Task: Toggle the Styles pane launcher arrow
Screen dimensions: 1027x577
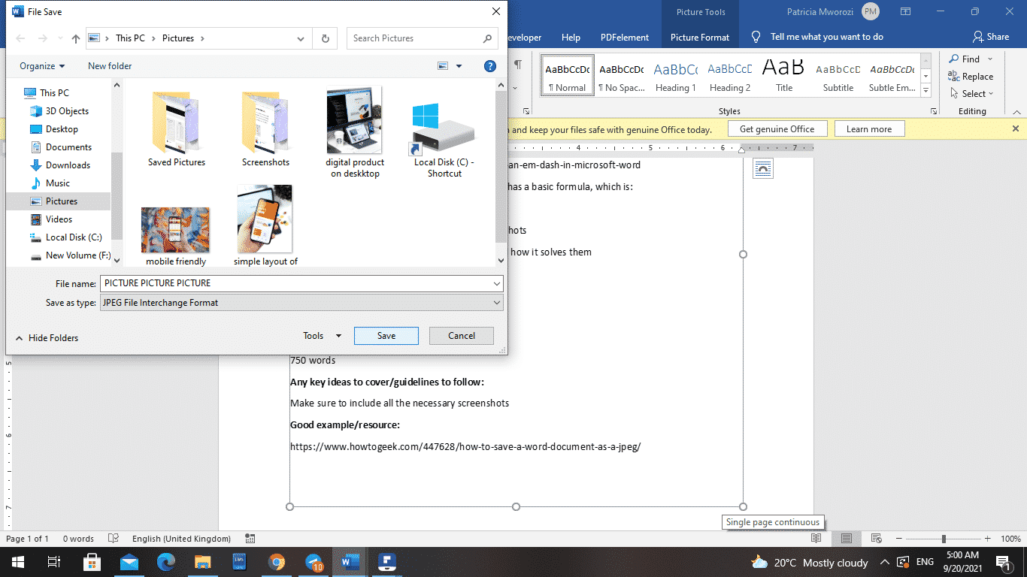Action: [933, 110]
